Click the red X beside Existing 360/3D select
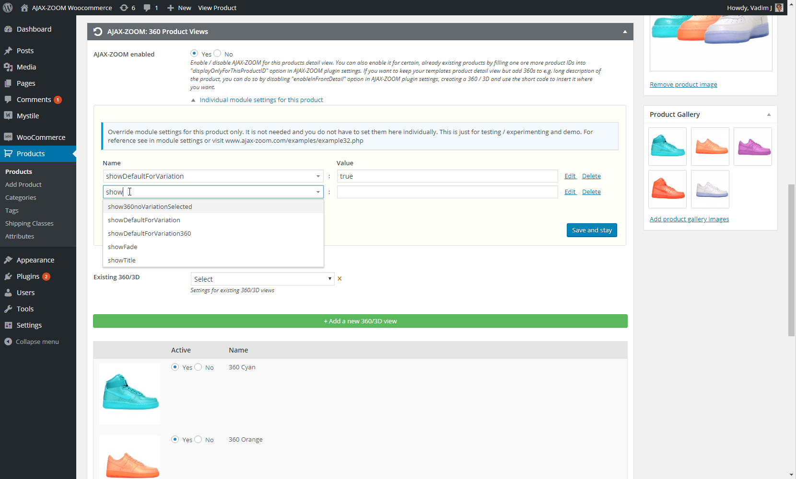The image size is (796, 479). 339,279
